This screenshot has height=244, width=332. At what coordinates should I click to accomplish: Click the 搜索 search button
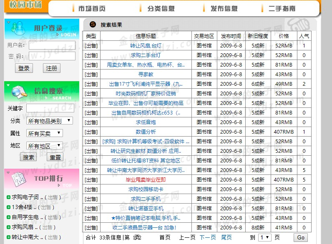point(28,157)
